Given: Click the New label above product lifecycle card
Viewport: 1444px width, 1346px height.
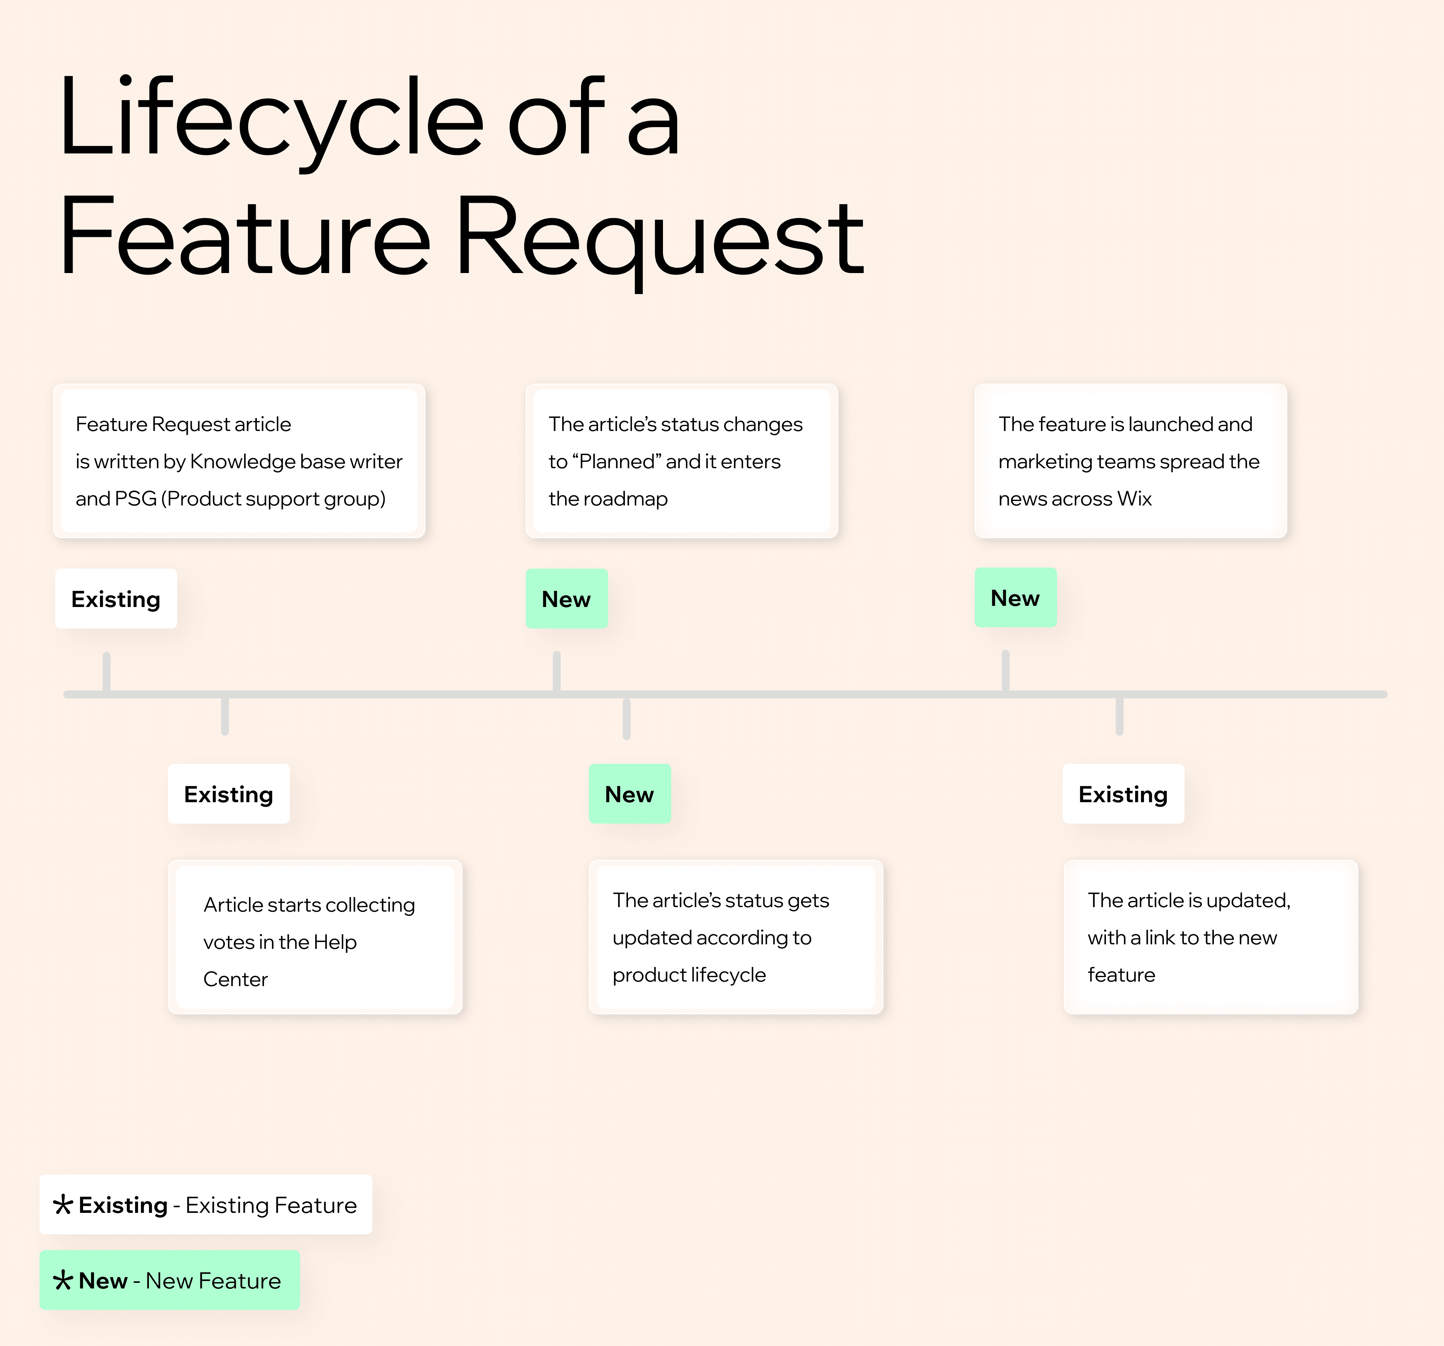Looking at the screenshot, I should pyautogui.click(x=630, y=793).
